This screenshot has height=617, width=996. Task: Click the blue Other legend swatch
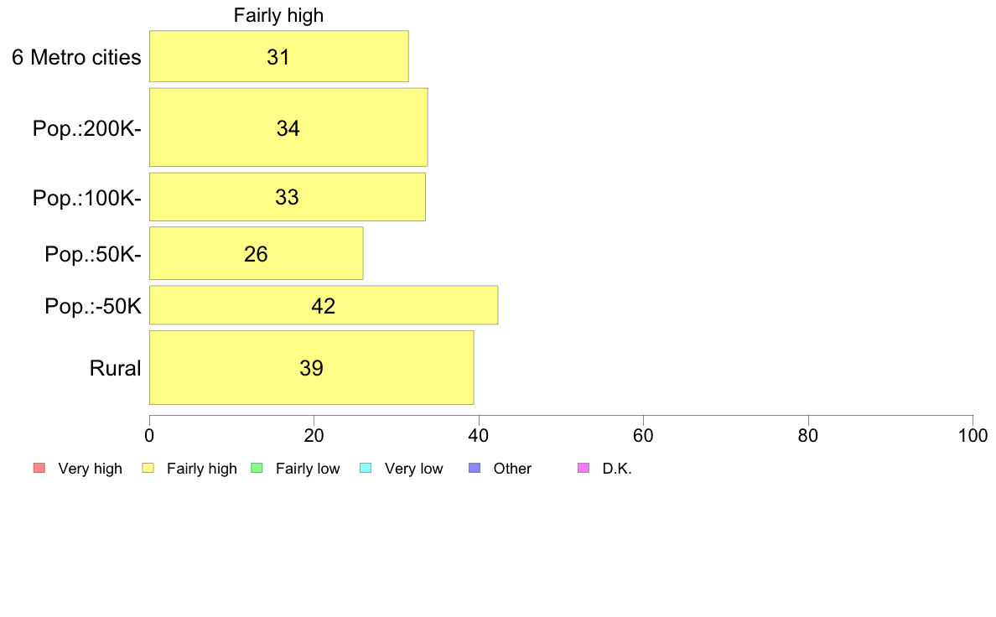click(475, 469)
